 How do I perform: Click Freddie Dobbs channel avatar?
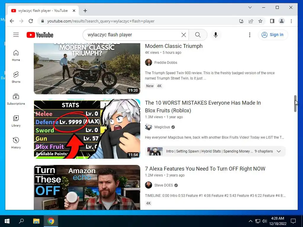coord(149,63)
